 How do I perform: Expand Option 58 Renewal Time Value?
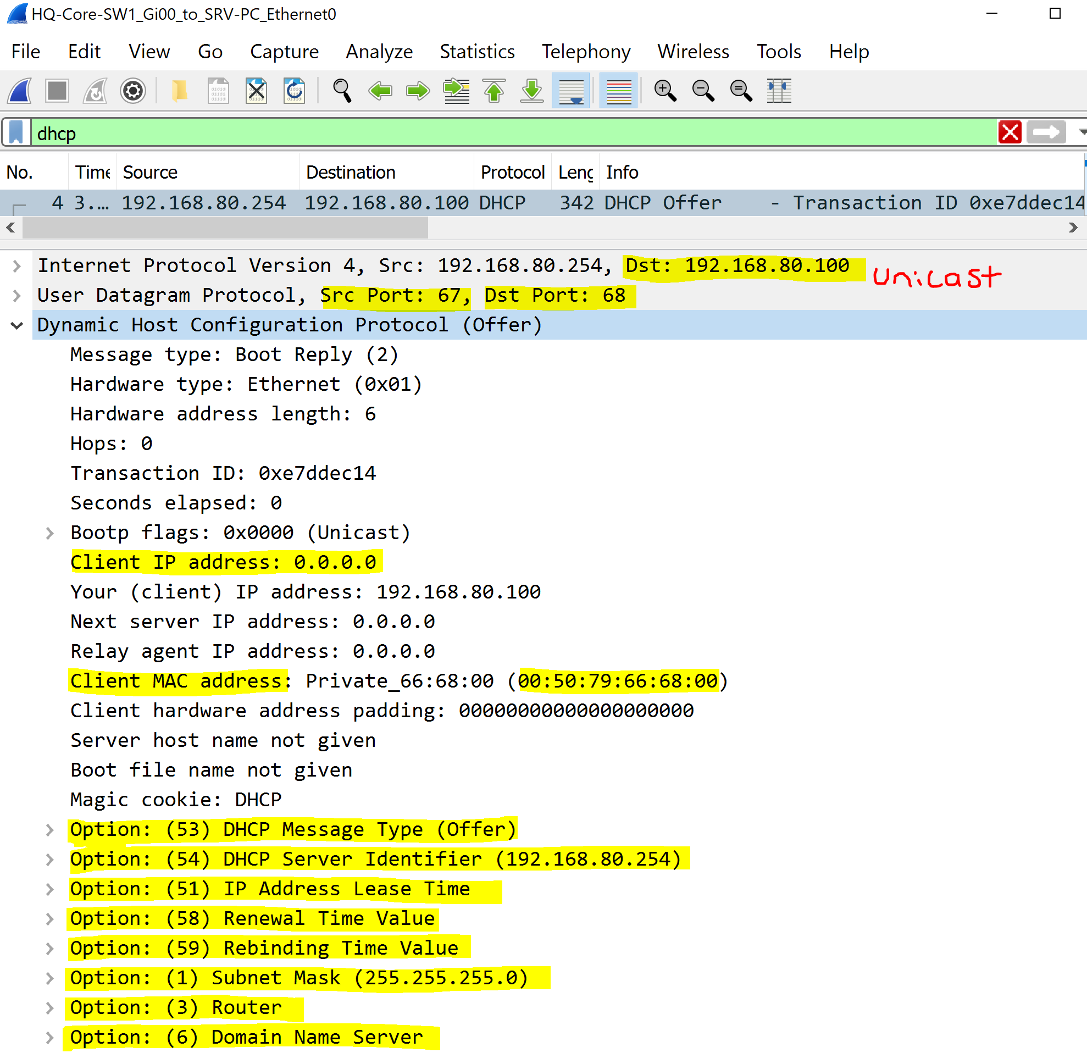(50, 919)
